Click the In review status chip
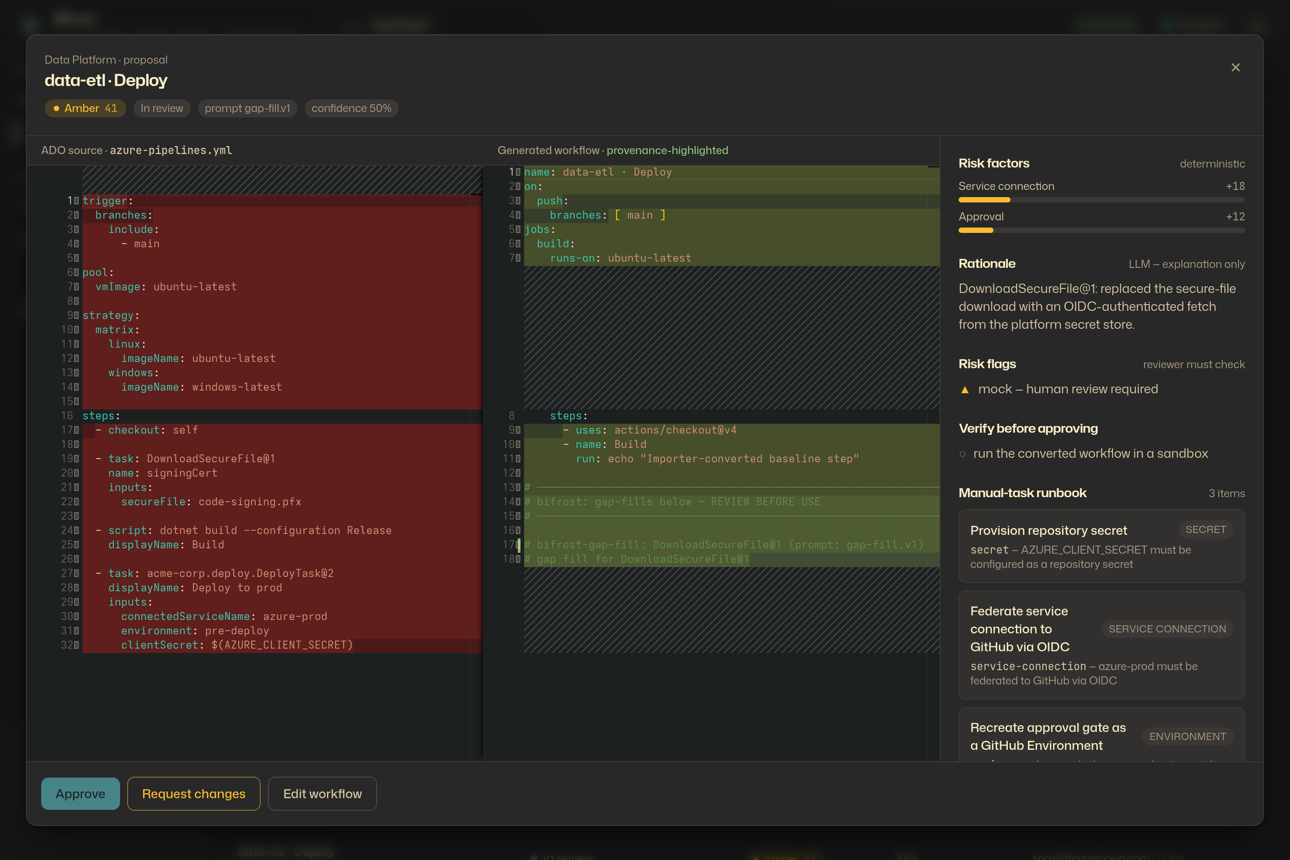Image resolution: width=1290 pixels, height=860 pixels. point(162,108)
